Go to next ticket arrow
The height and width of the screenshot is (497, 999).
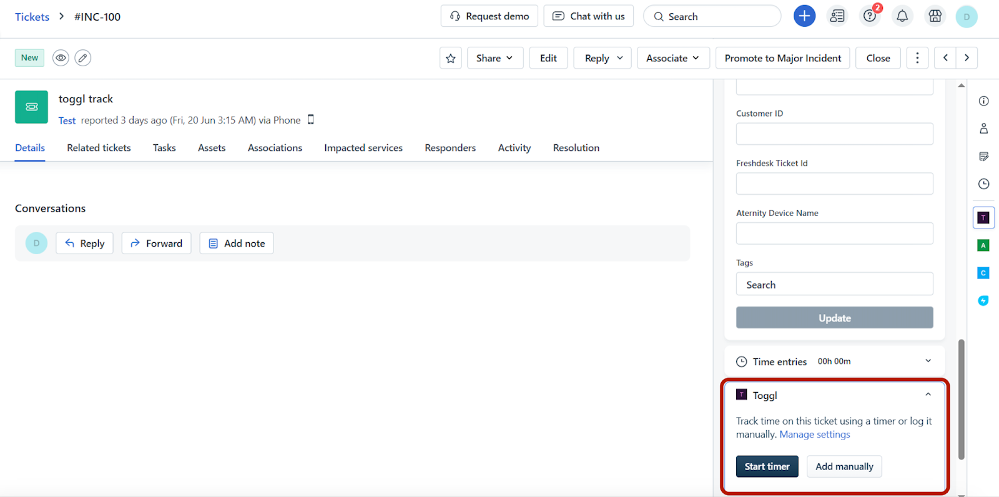click(967, 58)
